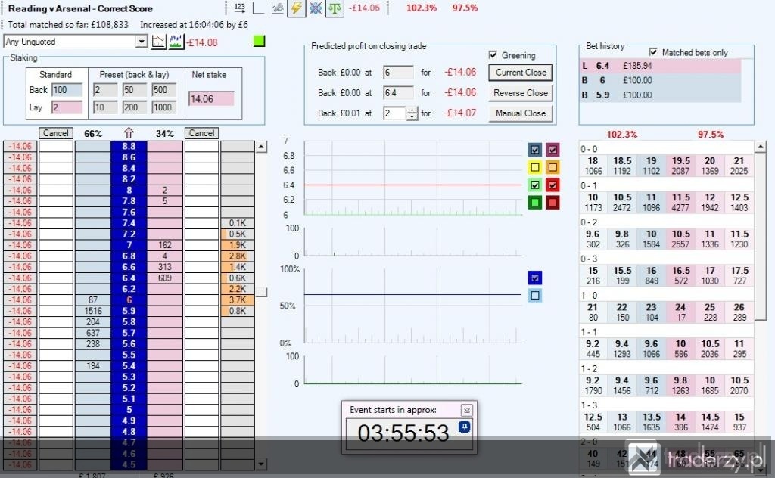775x478 pixels.
Task: Click the crossed blue star icon
Action: 316,8
